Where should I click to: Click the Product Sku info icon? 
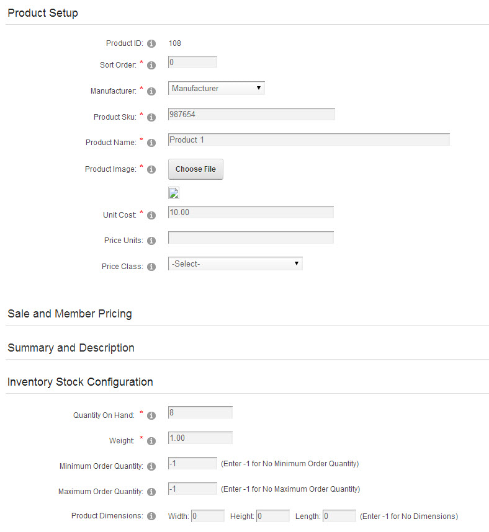[151, 117]
